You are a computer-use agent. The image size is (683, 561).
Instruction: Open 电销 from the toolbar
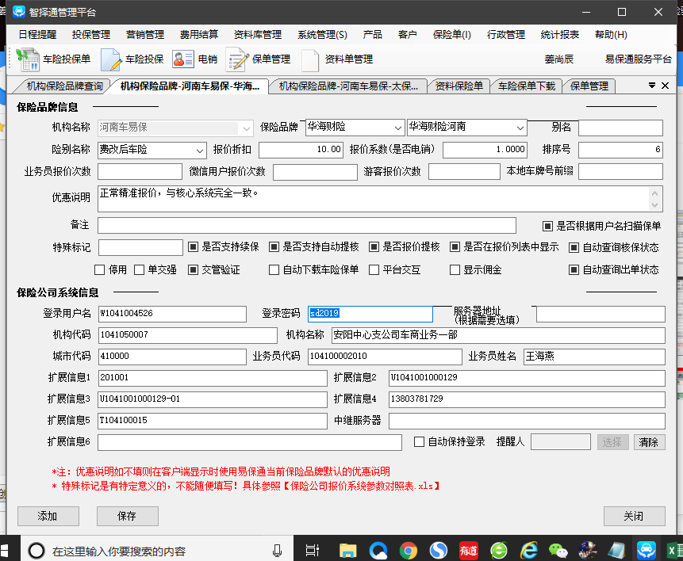(x=195, y=59)
